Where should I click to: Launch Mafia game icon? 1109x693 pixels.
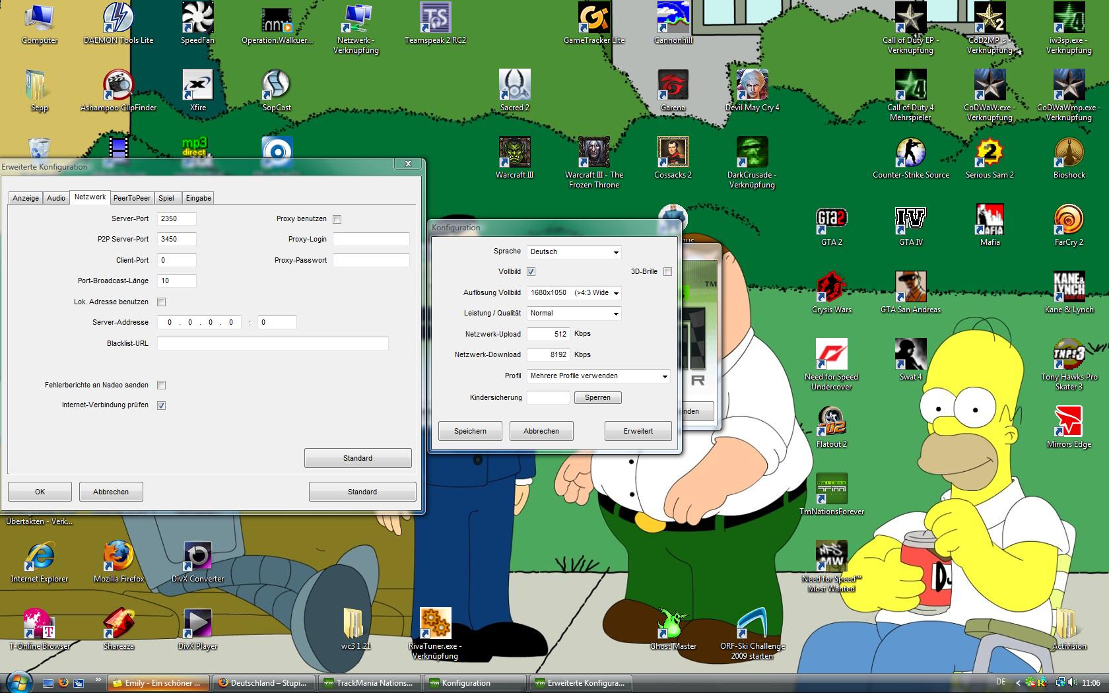(990, 226)
